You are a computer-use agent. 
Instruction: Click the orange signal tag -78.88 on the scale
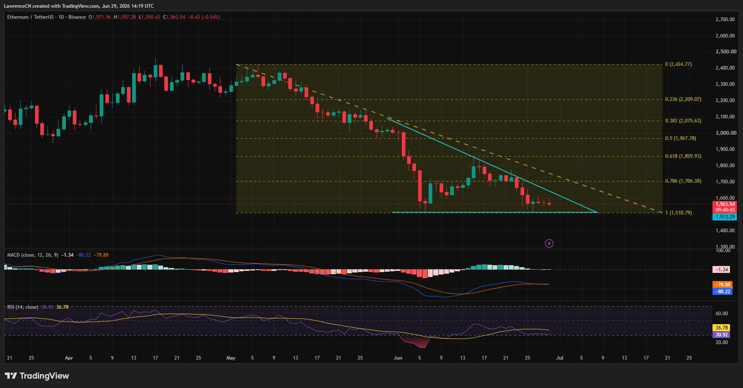723,285
